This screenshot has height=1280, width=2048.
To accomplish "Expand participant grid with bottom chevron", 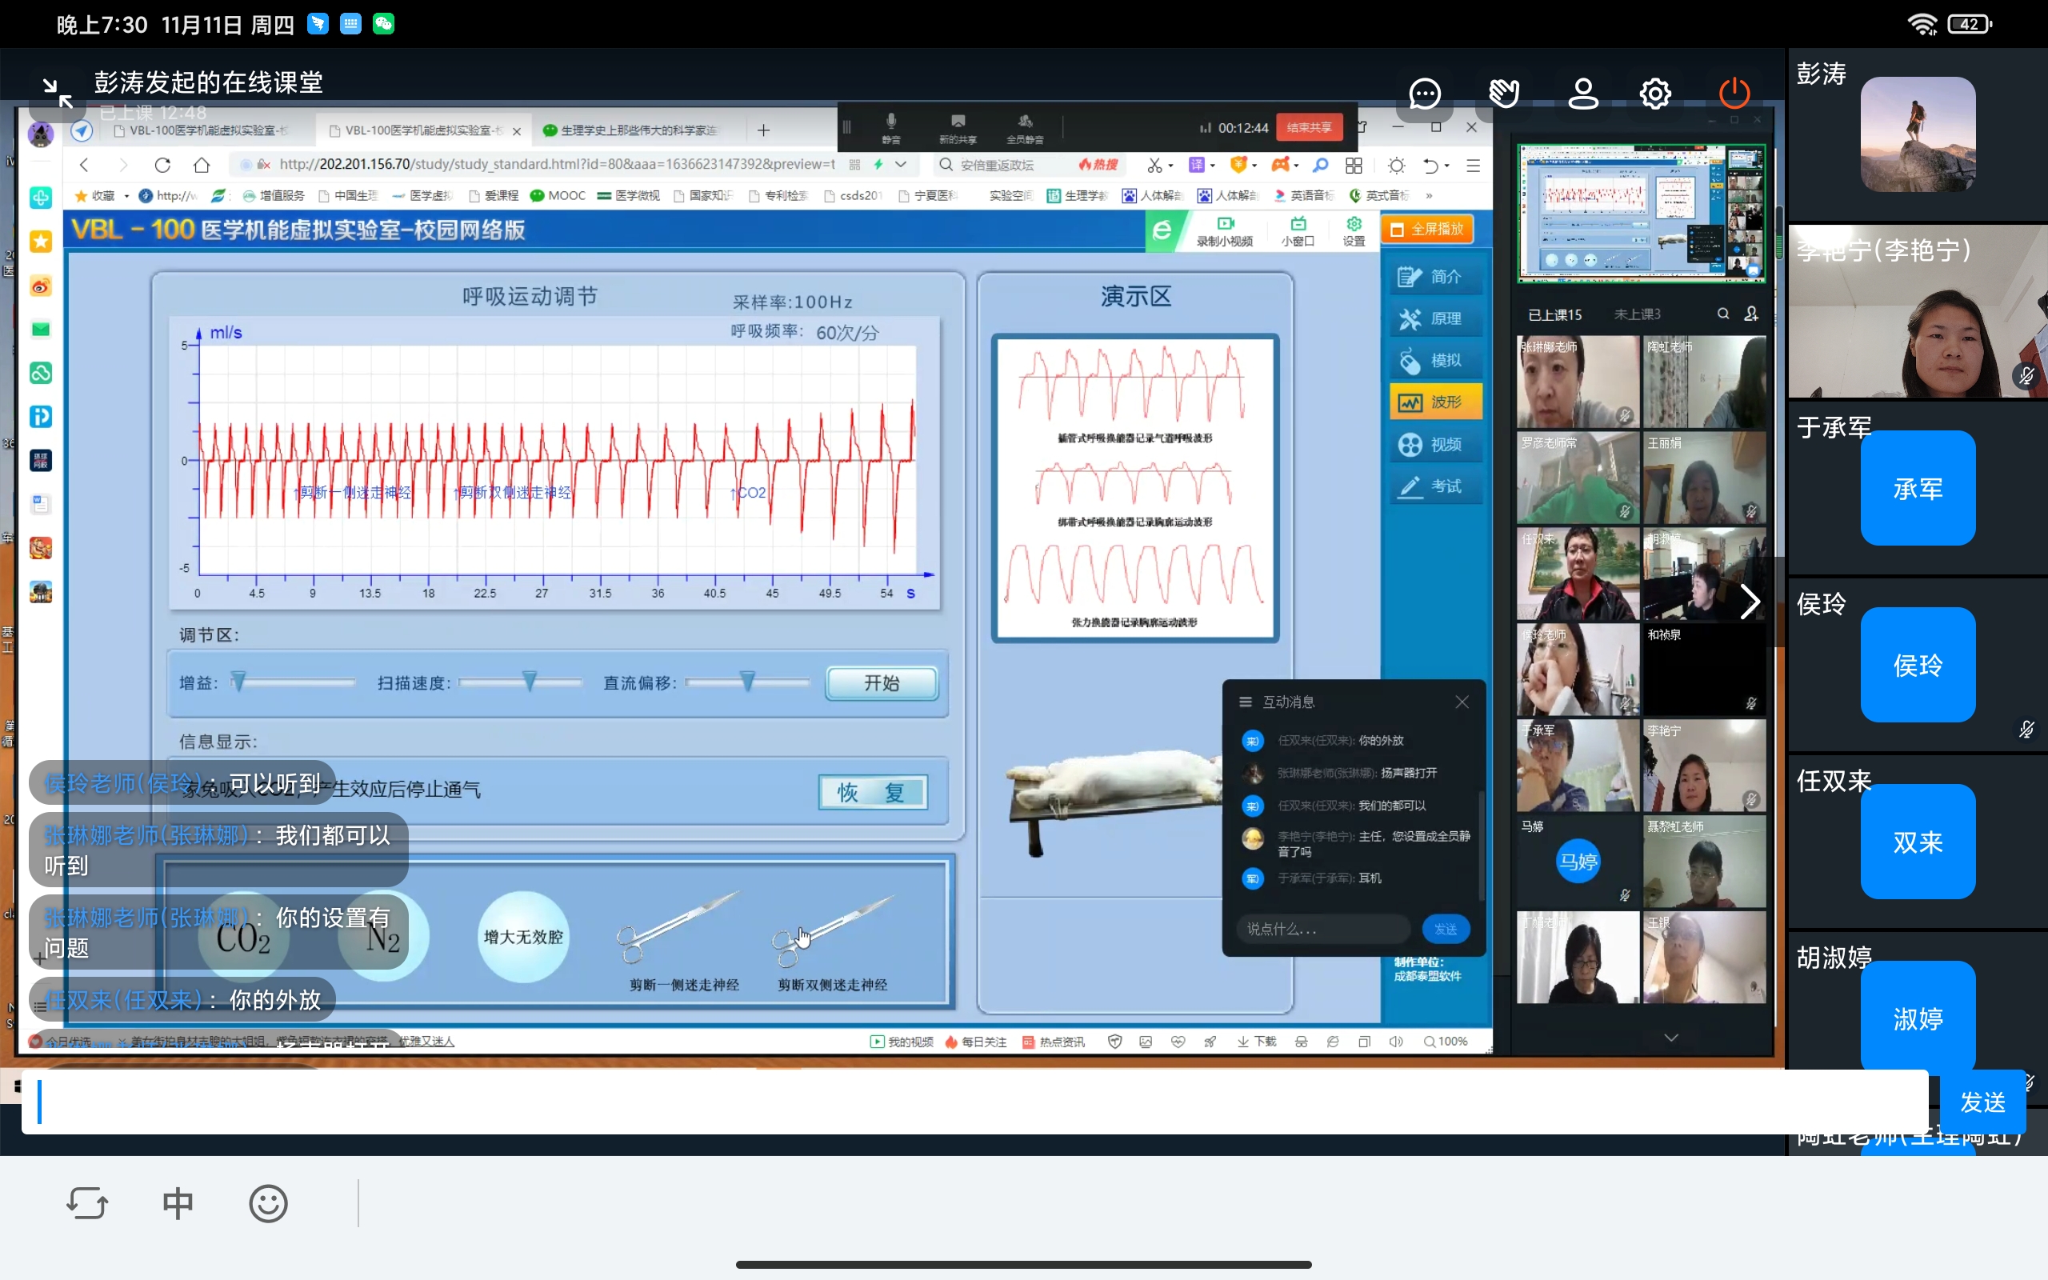I will point(1670,1037).
